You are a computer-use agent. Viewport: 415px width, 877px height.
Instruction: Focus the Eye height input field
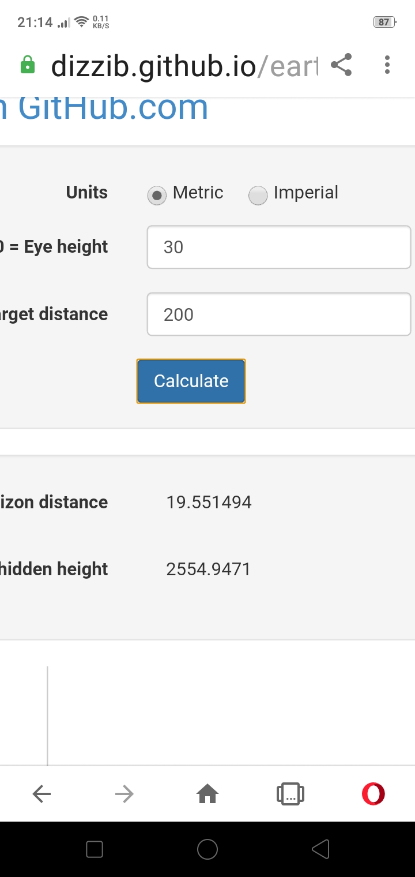coord(279,247)
